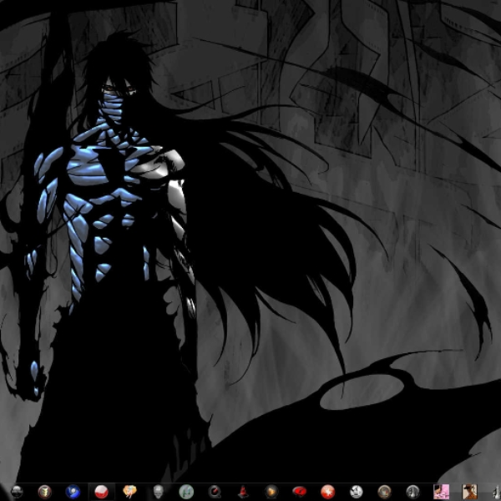Viewport: 501px width, 501px height.
Task: Launch the orange play-arrow media player orb
Action: click(x=271, y=492)
